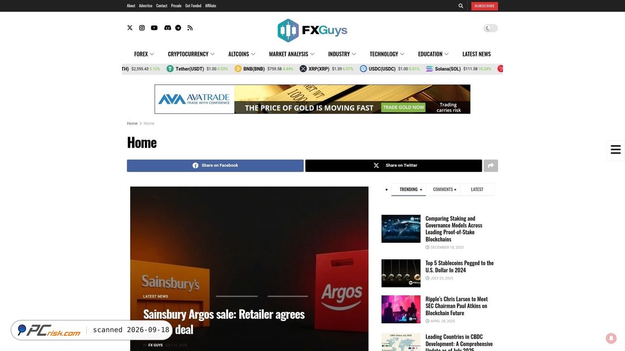Click the BNB coin ticker icon
The height and width of the screenshot is (351, 625).
238,69
